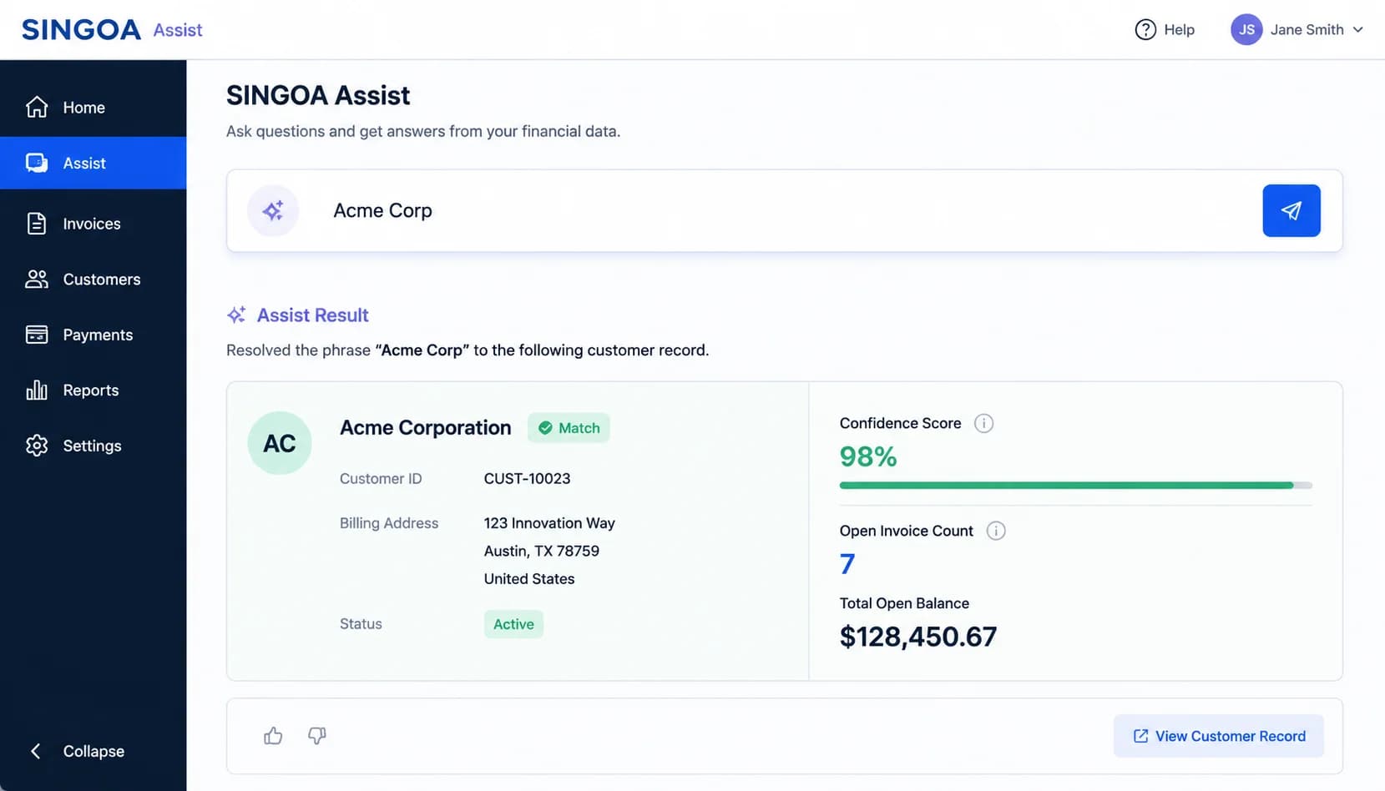
Task: Click the 98% confidence value
Action: click(x=868, y=456)
